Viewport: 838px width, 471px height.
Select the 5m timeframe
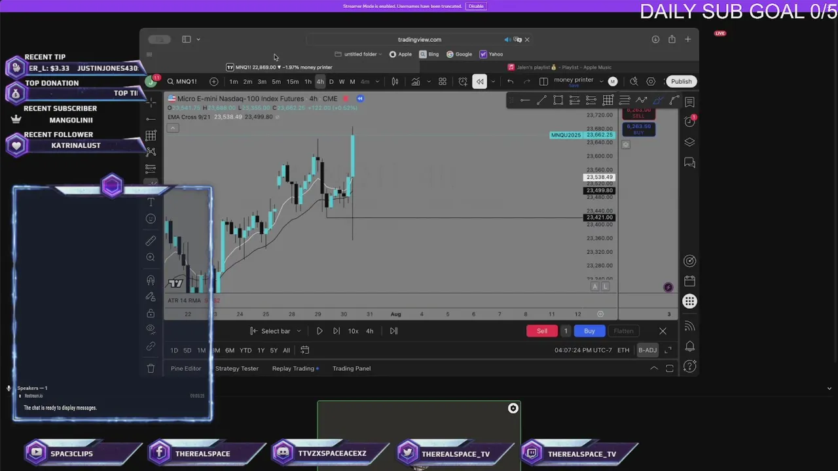(276, 82)
